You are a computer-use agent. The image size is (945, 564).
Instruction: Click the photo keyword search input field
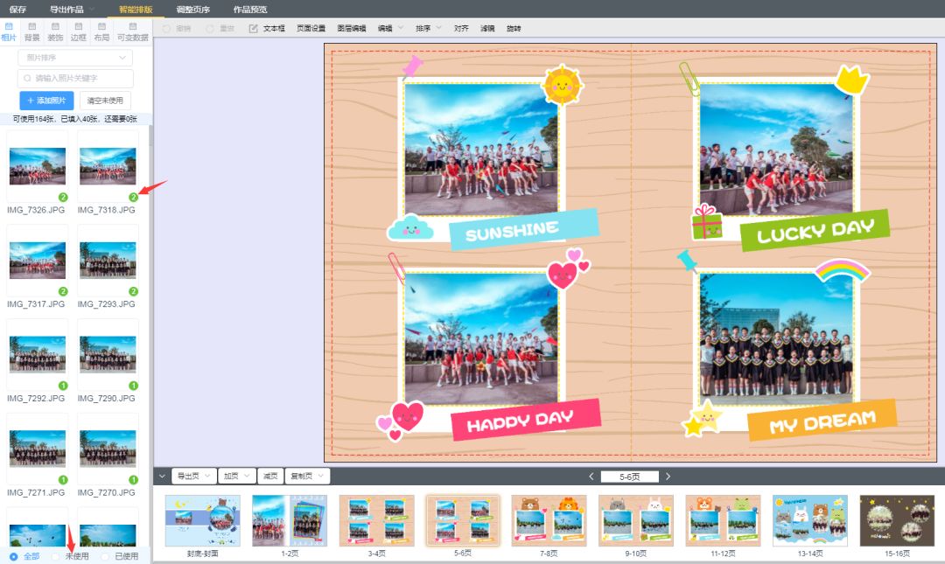click(75, 79)
